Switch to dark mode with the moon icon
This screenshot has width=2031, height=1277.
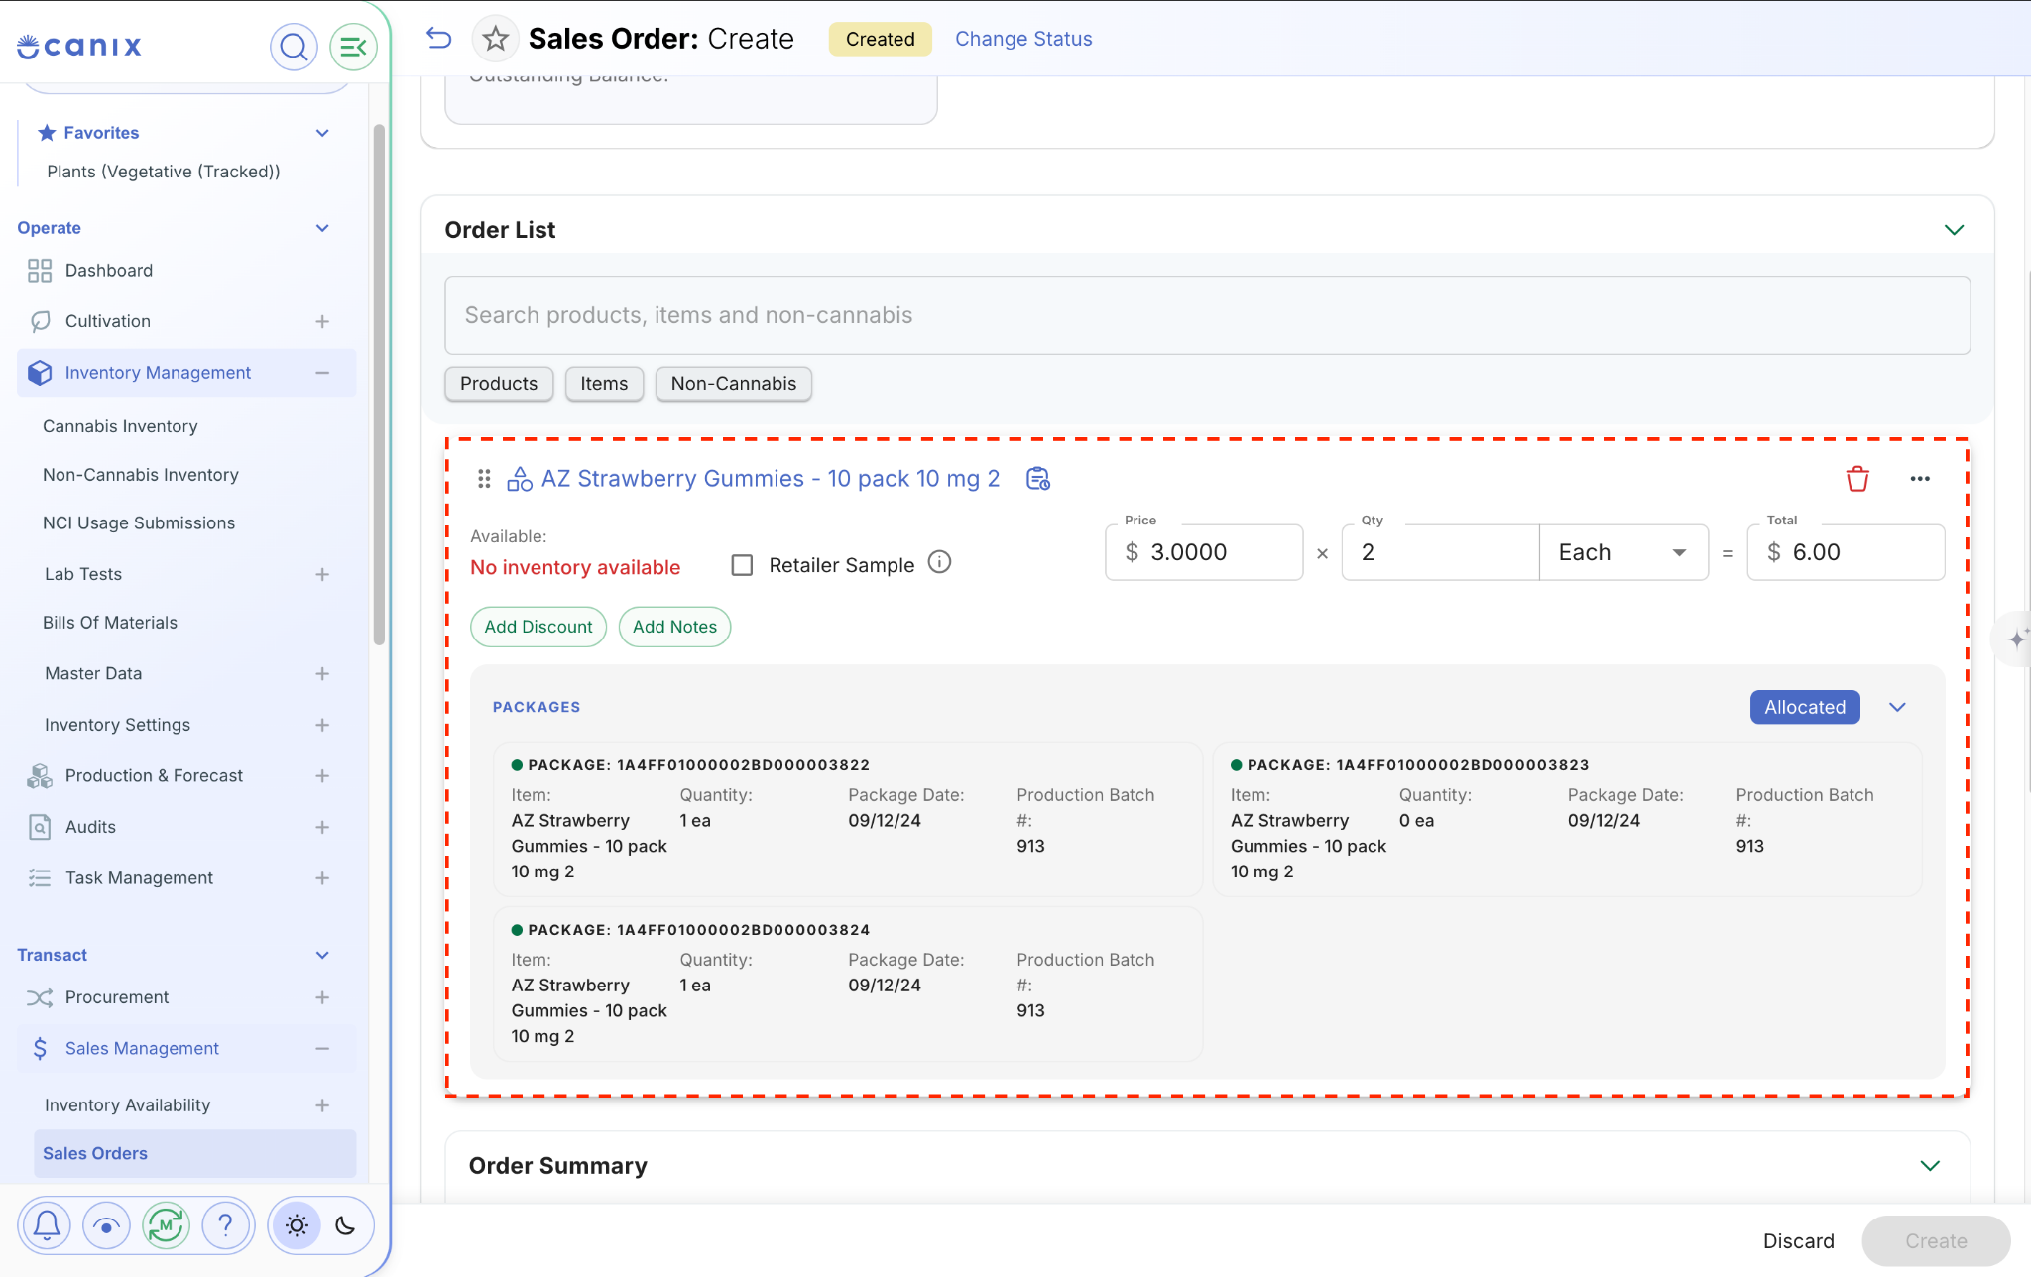point(345,1225)
